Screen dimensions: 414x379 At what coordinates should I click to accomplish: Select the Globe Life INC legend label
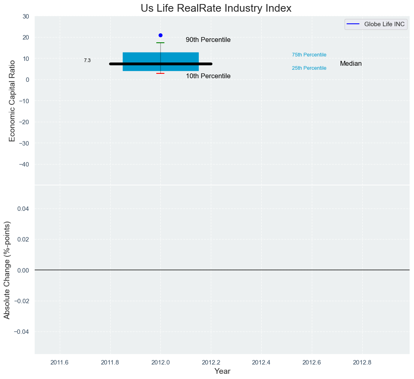[x=384, y=24]
